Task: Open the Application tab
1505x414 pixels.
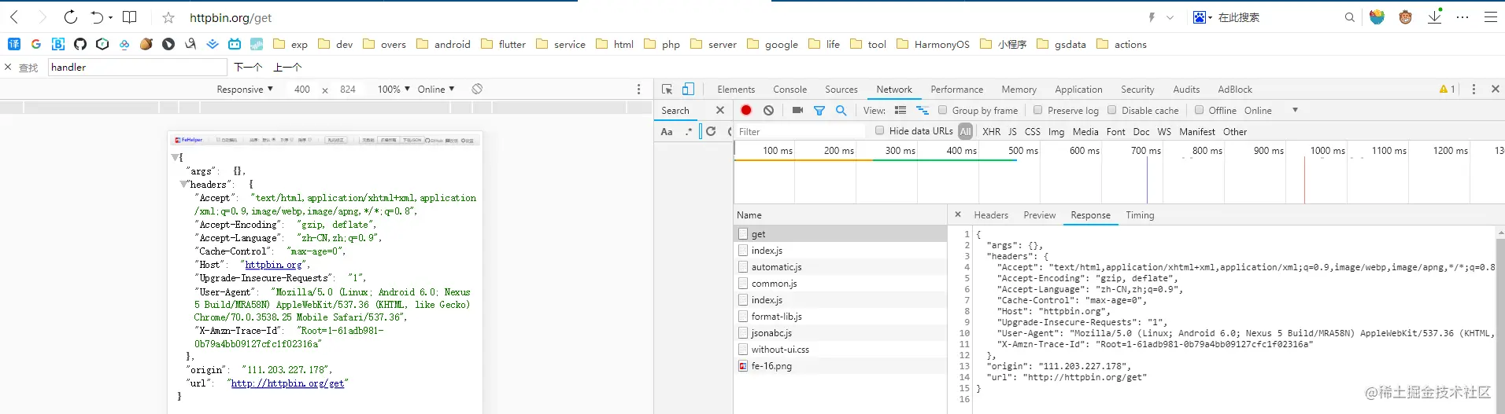Action: 1078,89
